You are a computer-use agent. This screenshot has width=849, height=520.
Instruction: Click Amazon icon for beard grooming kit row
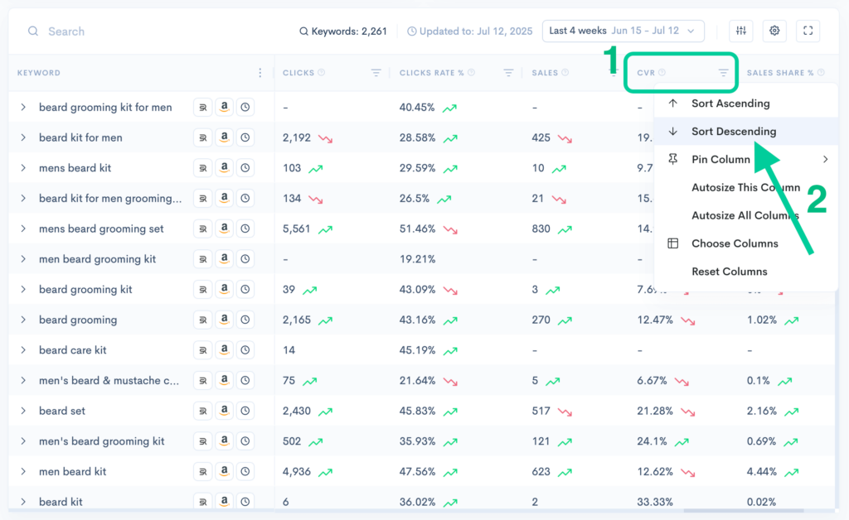[x=224, y=289]
